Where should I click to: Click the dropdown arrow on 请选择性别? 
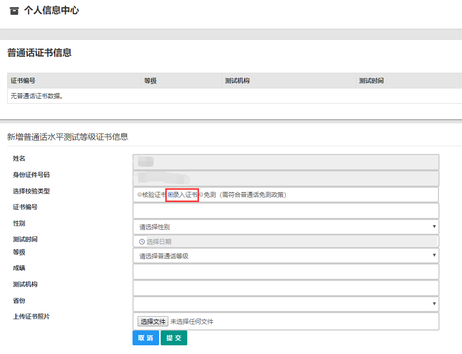tap(434, 226)
